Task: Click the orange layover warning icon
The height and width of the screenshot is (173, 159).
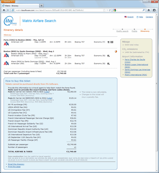Action: (x=116, y=51)
